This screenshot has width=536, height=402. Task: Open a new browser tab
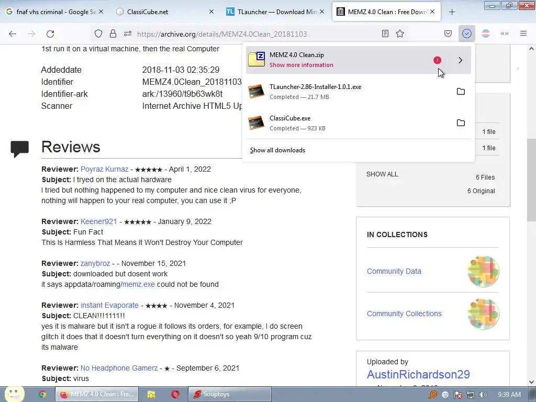click(x=452, y=12)
